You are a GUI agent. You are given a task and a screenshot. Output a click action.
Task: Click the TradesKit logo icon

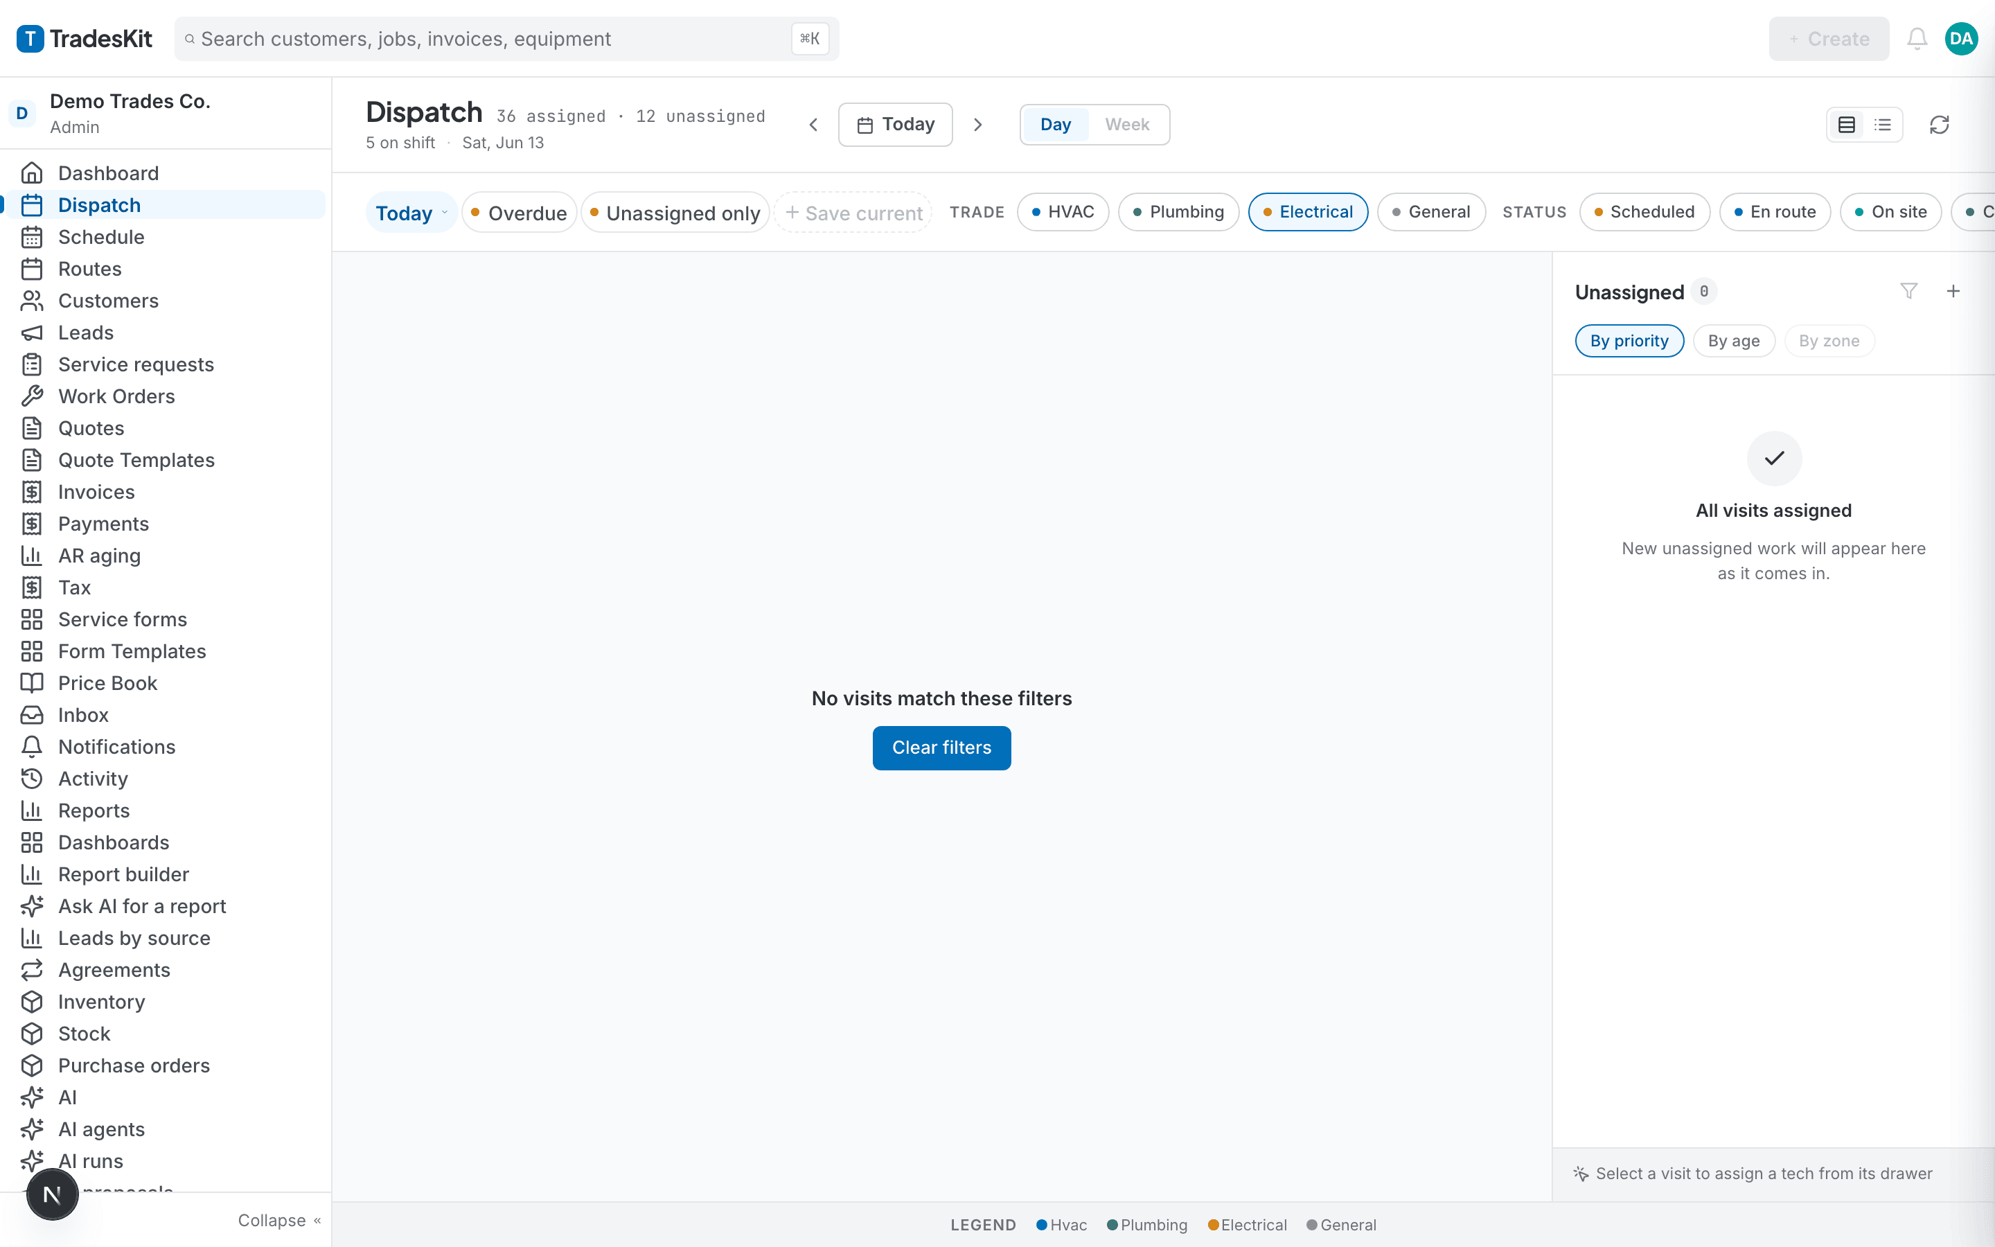click(30, 39)
